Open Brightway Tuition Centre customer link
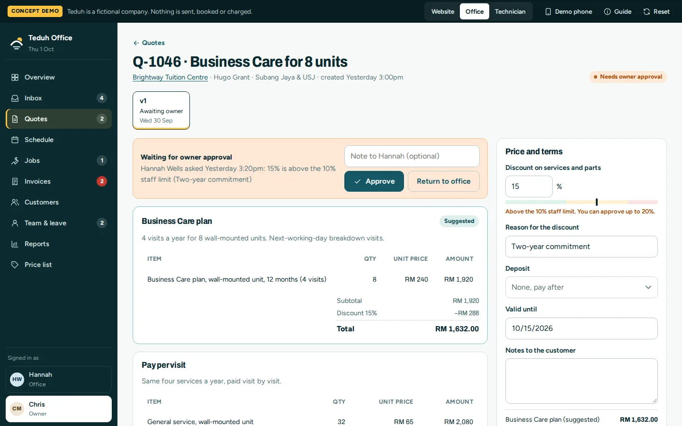682x426 pixels. [x=170, y=77]
